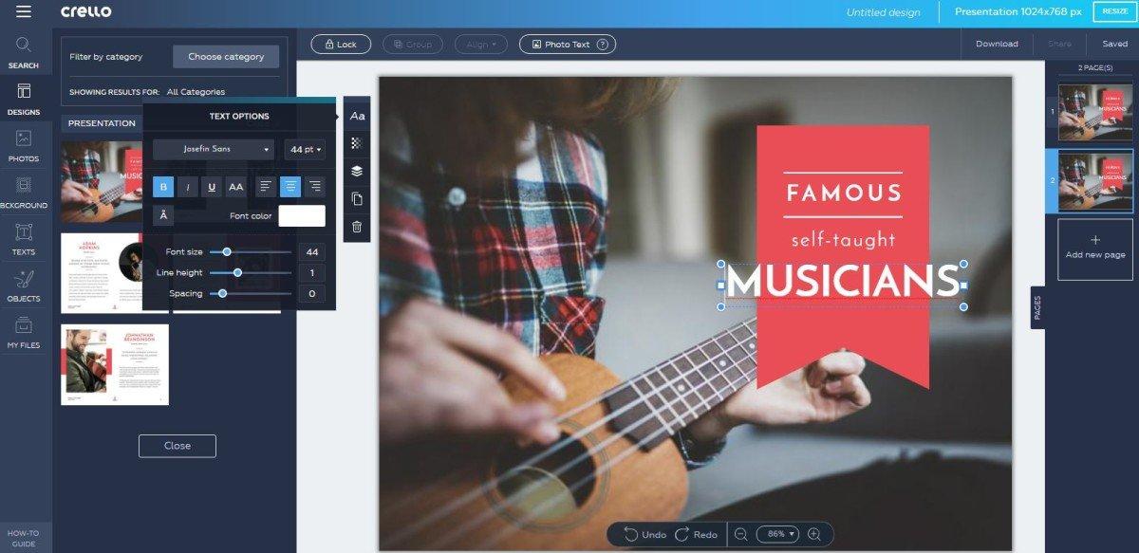Screen dimensions: 1139x553
Task: Open the Josefin Sans font dropdown
Action: click(213, 149)
